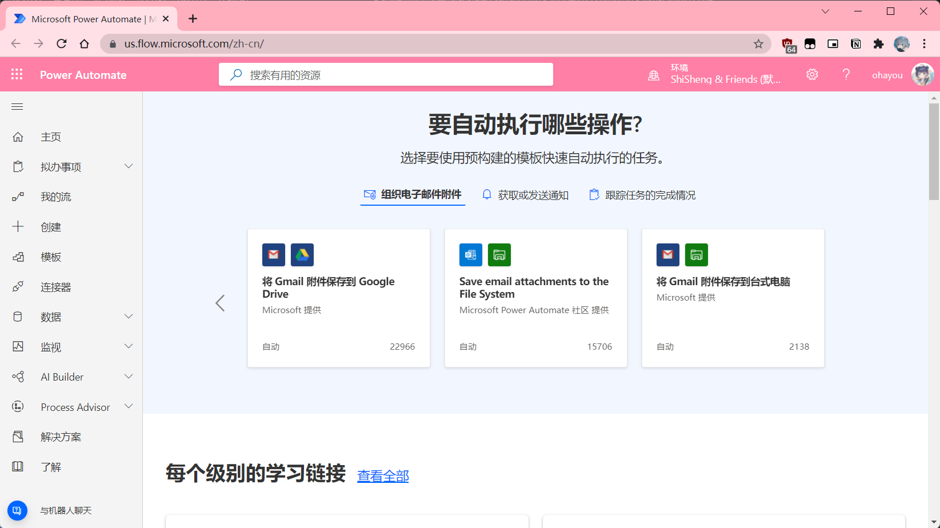Open the ShiSheng & Friends environment selector
Viewport: 940px width, 528px height.
[725, 74]
